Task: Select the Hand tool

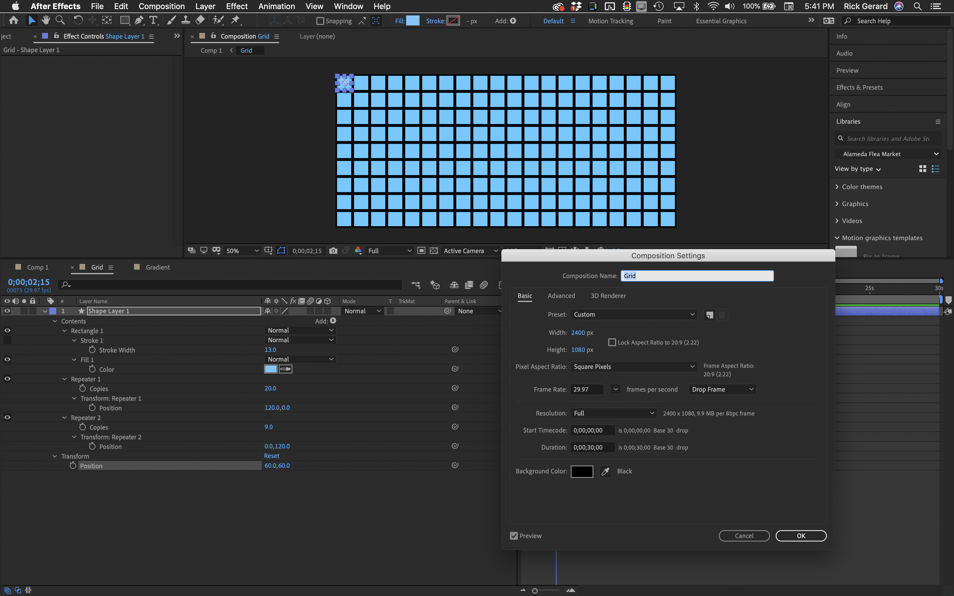Action: click(x=46, y=20)
